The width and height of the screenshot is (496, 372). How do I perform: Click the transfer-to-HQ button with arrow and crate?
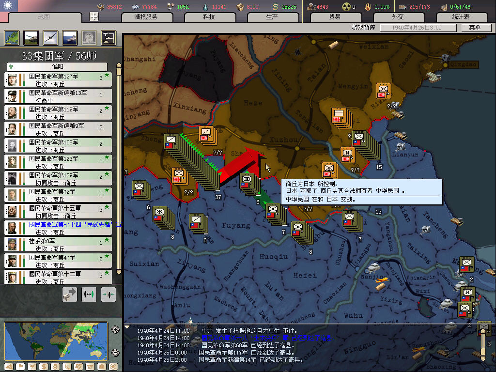(70, 294)
